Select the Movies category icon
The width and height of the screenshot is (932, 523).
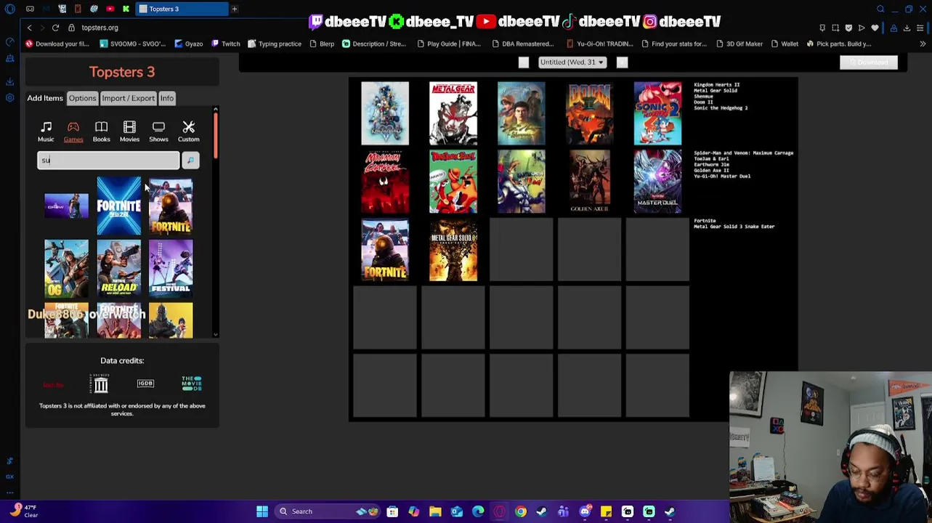pos(129,131)
